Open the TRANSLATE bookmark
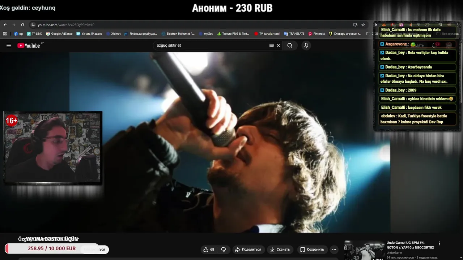The height and width of the screenshot is (260, 463). 294,34
